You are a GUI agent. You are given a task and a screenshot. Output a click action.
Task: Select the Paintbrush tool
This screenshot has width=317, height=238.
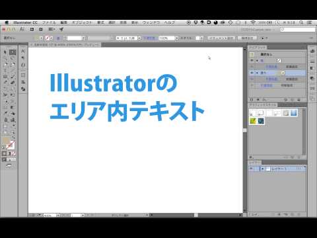point(13,77)
